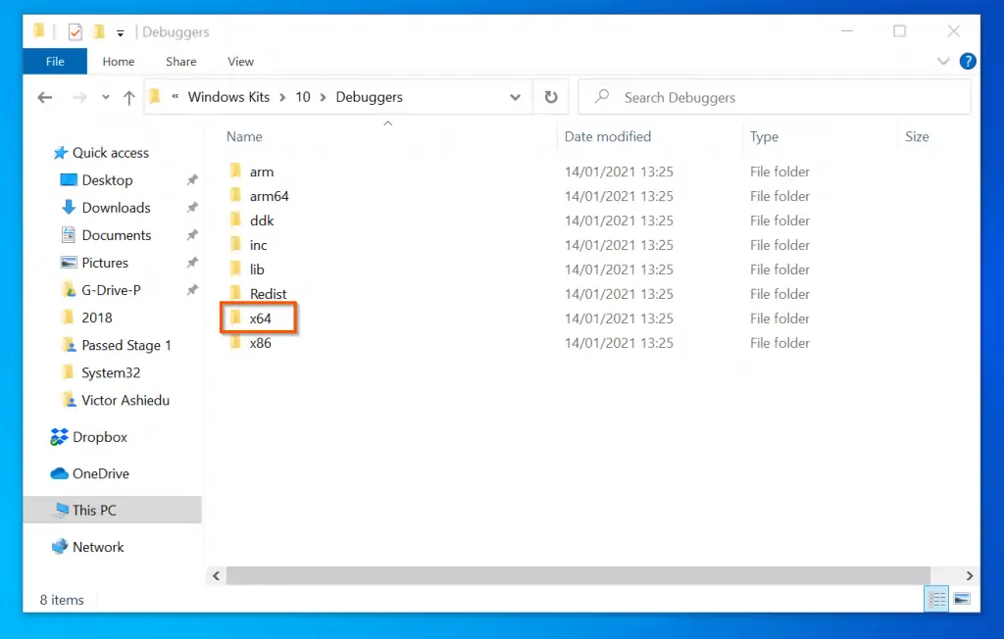Open the Share ribbon tab
Image resolution: width=1004 pixels, height=639 pixels.
[x=180, y=61]
